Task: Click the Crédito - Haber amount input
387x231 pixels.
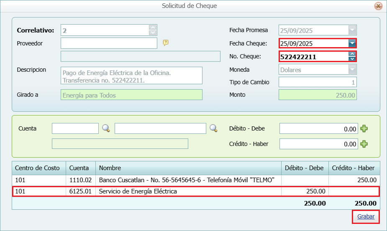Action: coord(319,144)
